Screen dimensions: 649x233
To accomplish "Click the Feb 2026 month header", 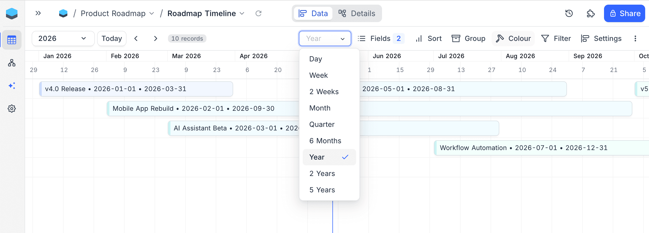I will pos(125,56).
